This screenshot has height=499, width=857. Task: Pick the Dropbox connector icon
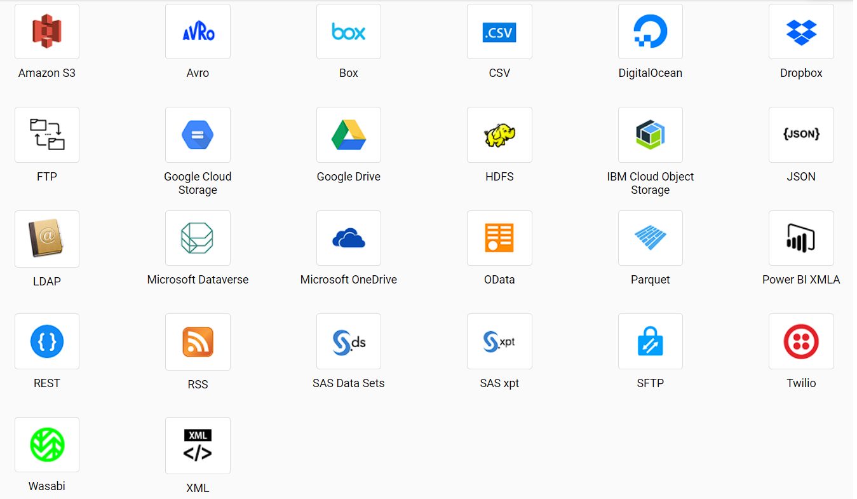pos(801,31)
